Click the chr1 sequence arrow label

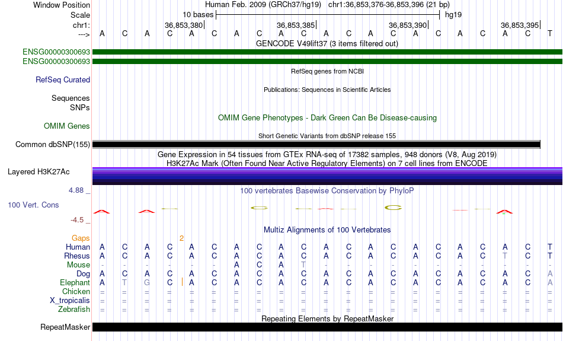pos(84,34)
